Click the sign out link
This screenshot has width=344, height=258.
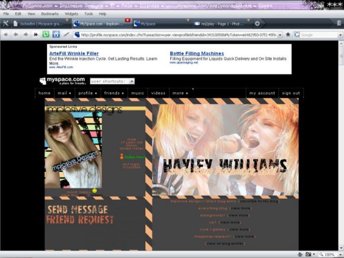coord(291,93)
